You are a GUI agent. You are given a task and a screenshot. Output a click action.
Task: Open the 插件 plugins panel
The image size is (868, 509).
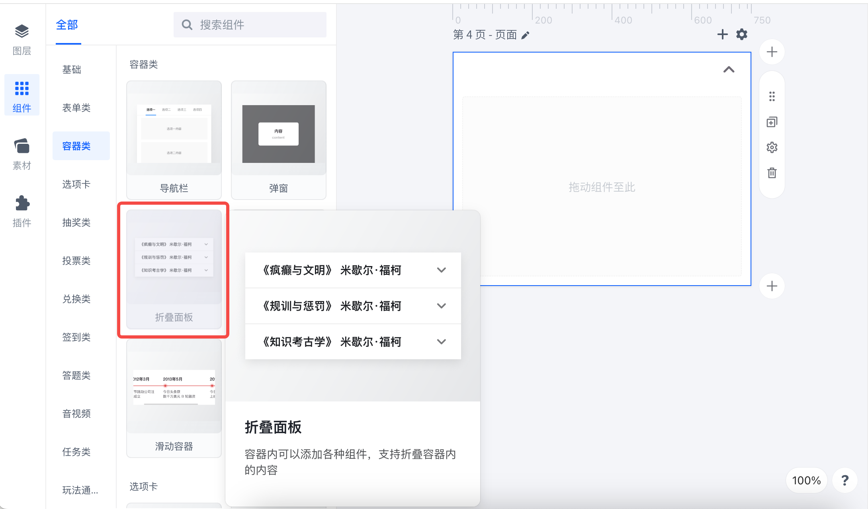[x=22, y=211]
